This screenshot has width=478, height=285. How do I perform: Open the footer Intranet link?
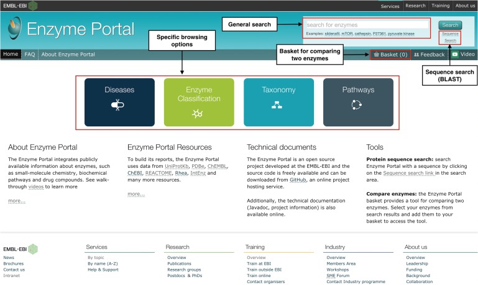click(11, 276)
